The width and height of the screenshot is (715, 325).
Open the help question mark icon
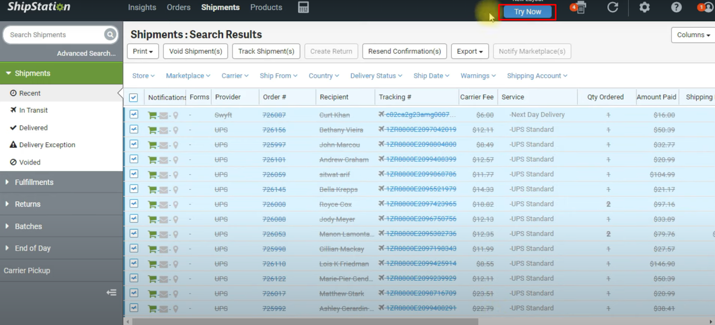coord(677,7)
